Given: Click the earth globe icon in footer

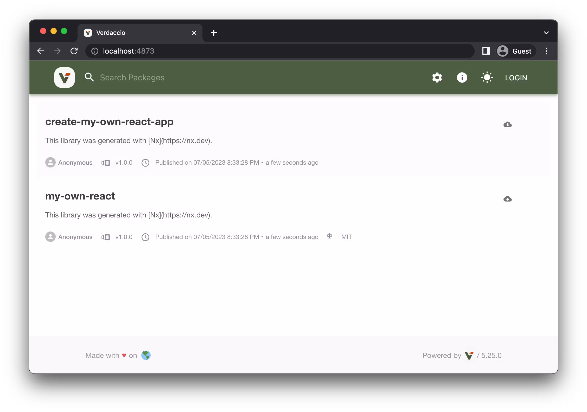Looking at the screenshot, I should (x=146, y=355).
